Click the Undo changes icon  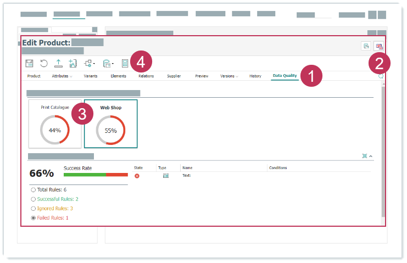tap(44, 64)
